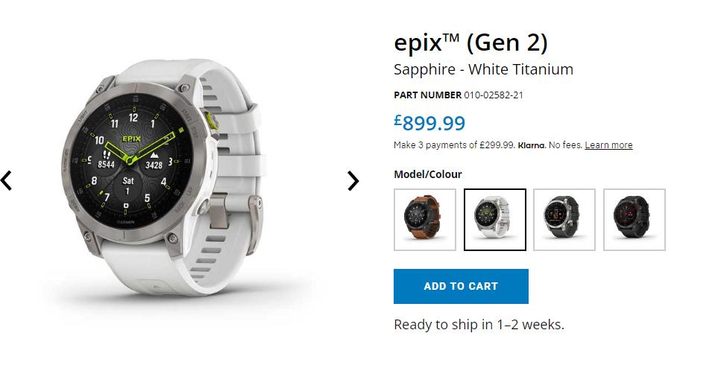Viewport: 721px width, 368px height.
Task: Click the £899.99 price
Action: [x=429, y=123]
